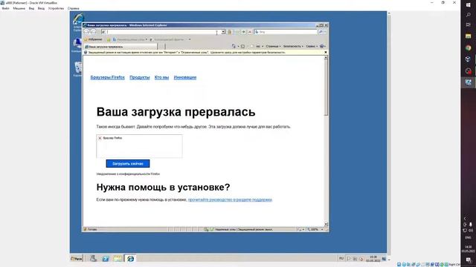This screenshot has height=267, width=476.
Task: Open Explorer folder in guest taskbar
Action: coord(118,259)
